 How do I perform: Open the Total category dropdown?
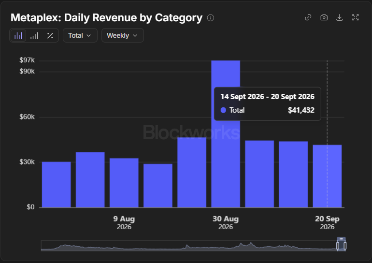click(x=80, y=35)
